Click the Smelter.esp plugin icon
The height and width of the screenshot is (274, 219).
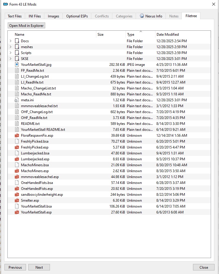coord(17,200)
